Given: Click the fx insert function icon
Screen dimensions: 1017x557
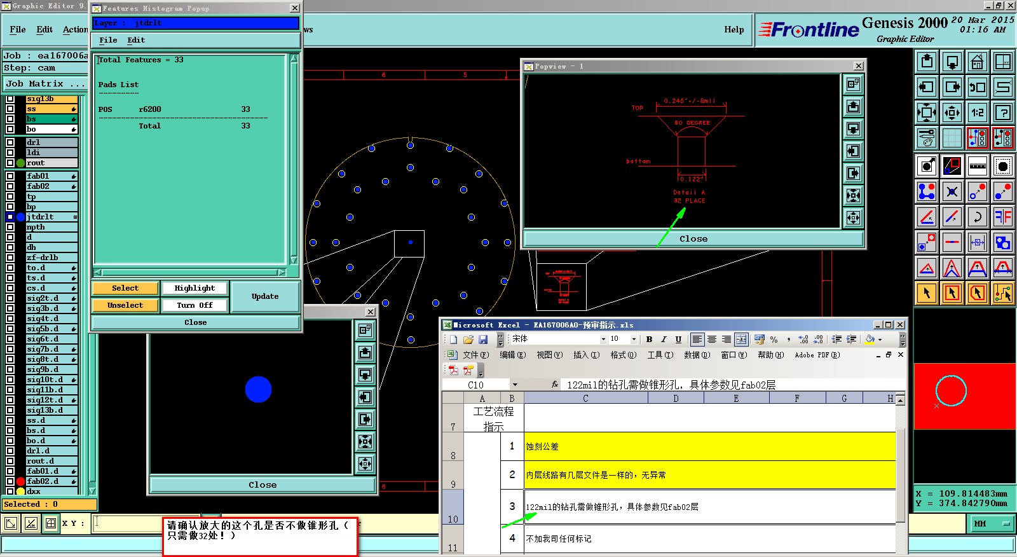Looking at the screenshot, I should pos(555,385).
